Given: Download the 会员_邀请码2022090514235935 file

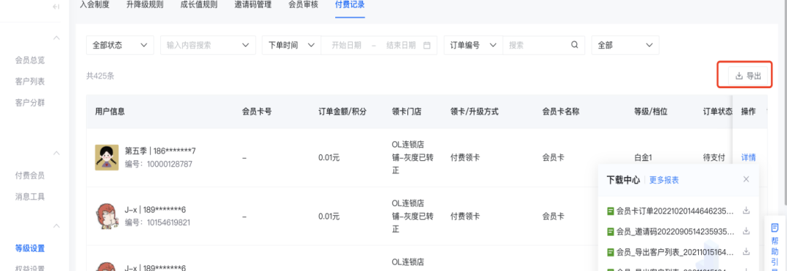Looking at the screenshot, I should pos(746,231).
